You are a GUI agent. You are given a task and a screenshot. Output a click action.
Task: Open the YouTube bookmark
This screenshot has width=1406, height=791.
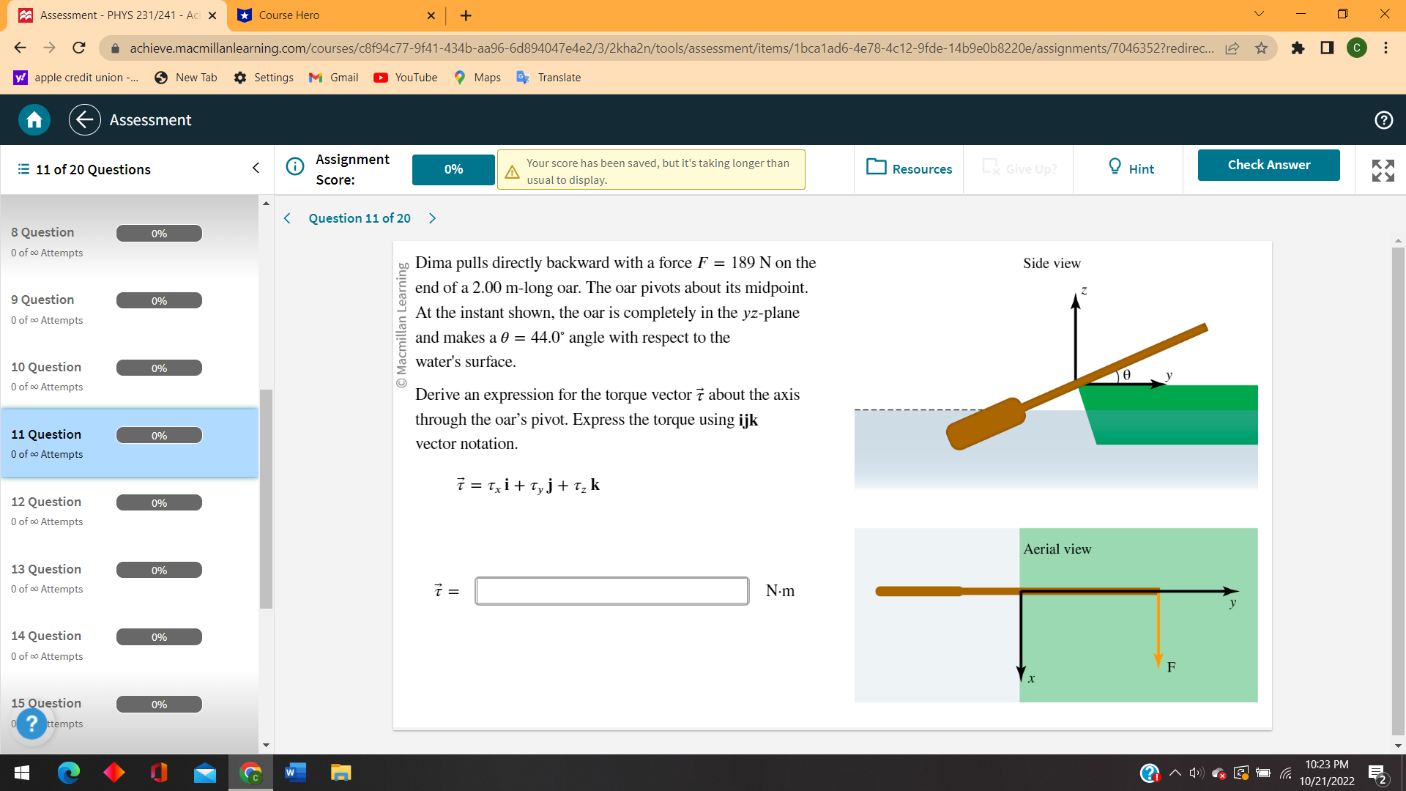click(405, 77)
